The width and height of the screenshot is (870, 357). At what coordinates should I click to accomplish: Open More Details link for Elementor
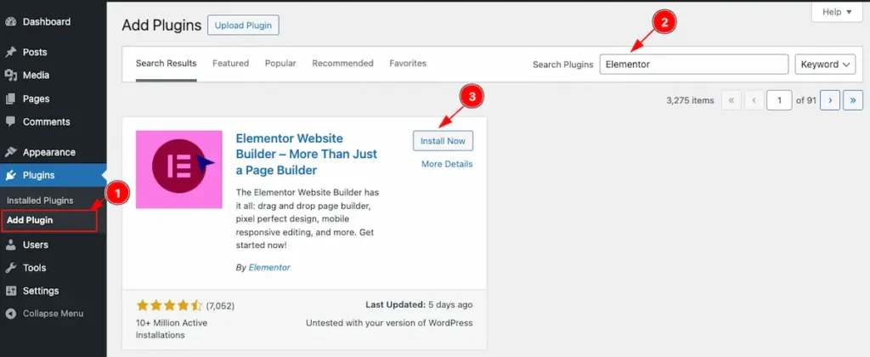(447, 164)
